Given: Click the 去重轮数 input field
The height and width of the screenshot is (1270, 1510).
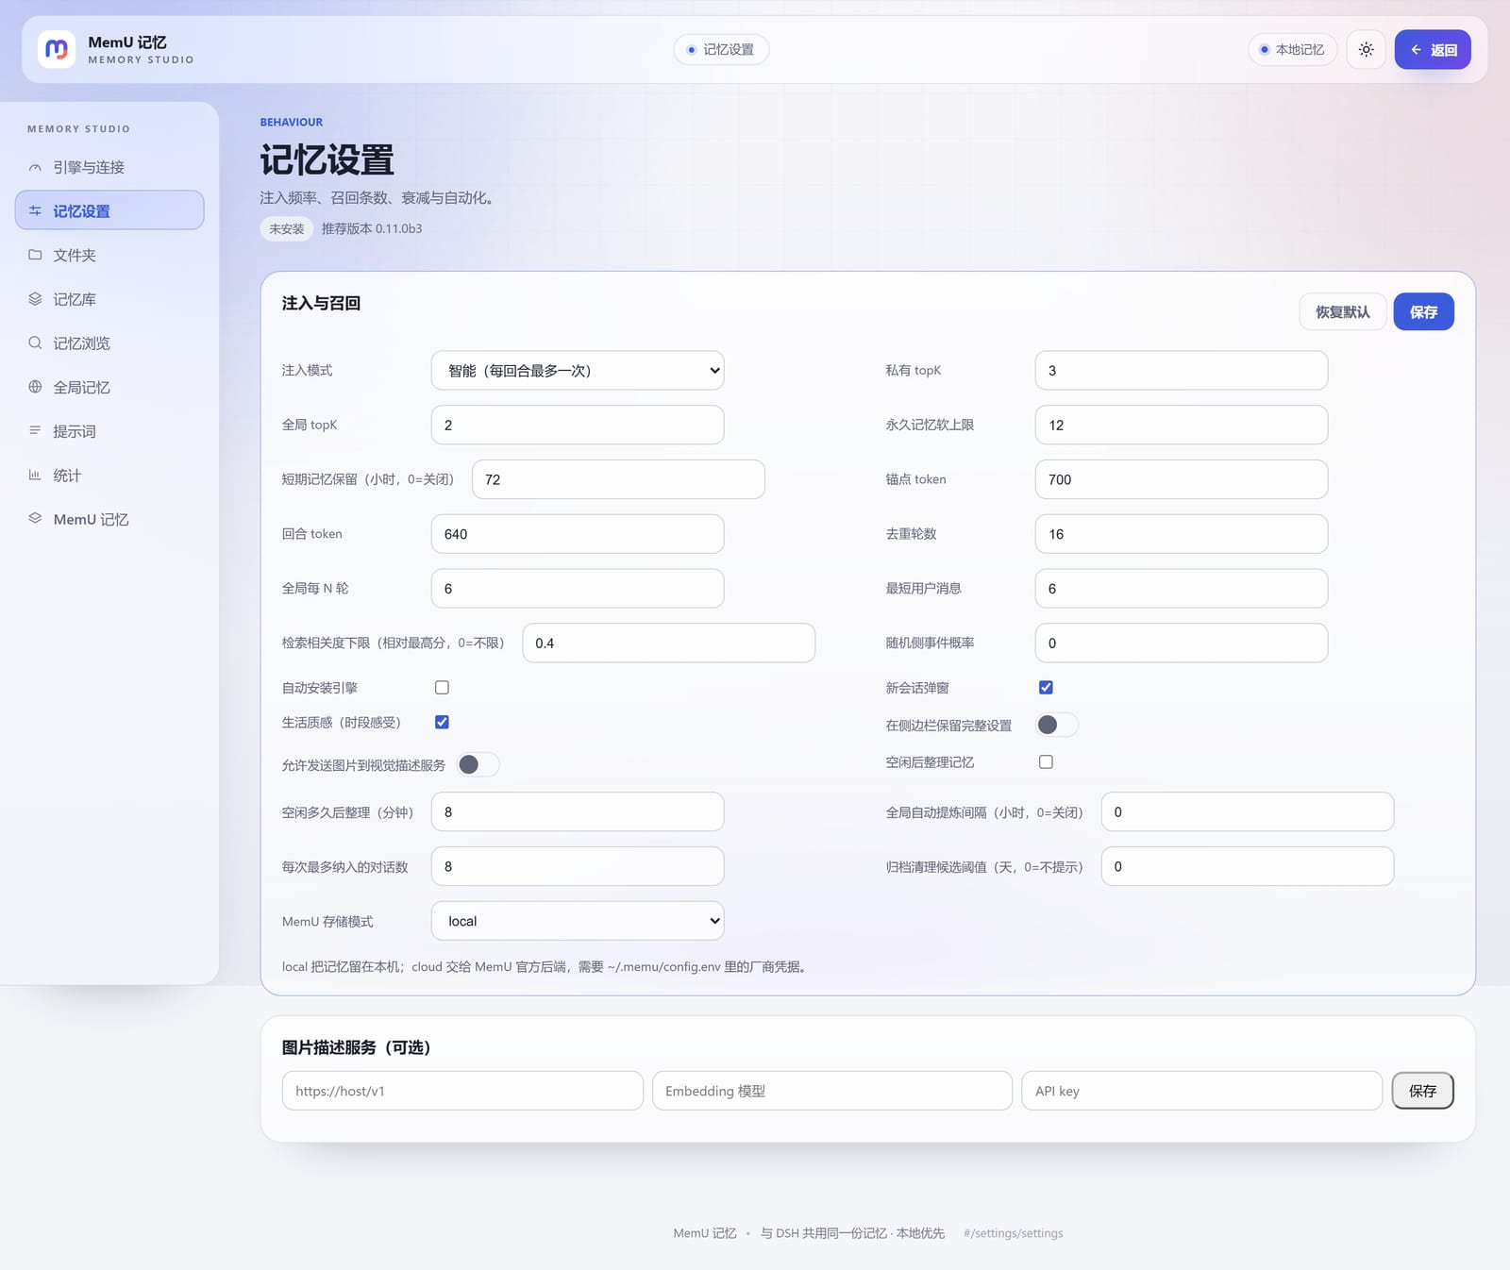Looking at the screenshot, I should pos(1182,534).
